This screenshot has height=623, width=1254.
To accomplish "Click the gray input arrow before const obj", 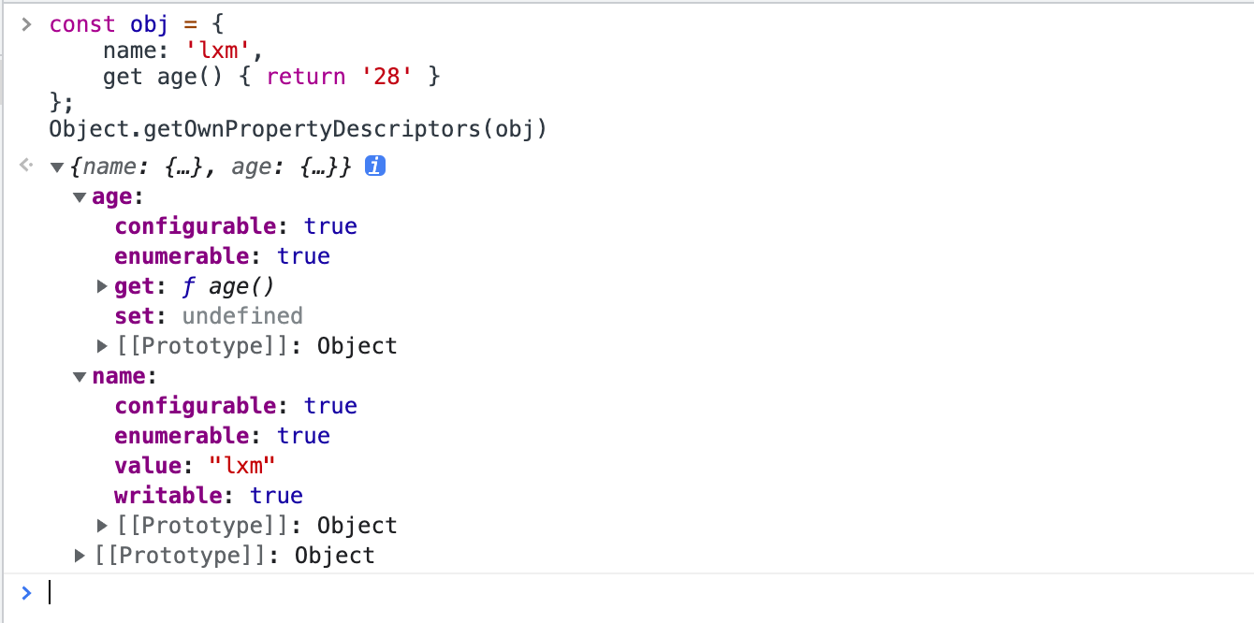I will pyautogui.click(x=26, y=23).
